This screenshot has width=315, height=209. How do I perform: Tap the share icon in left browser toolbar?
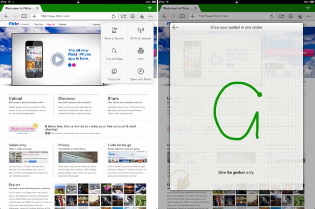click(x=124, y=16)
